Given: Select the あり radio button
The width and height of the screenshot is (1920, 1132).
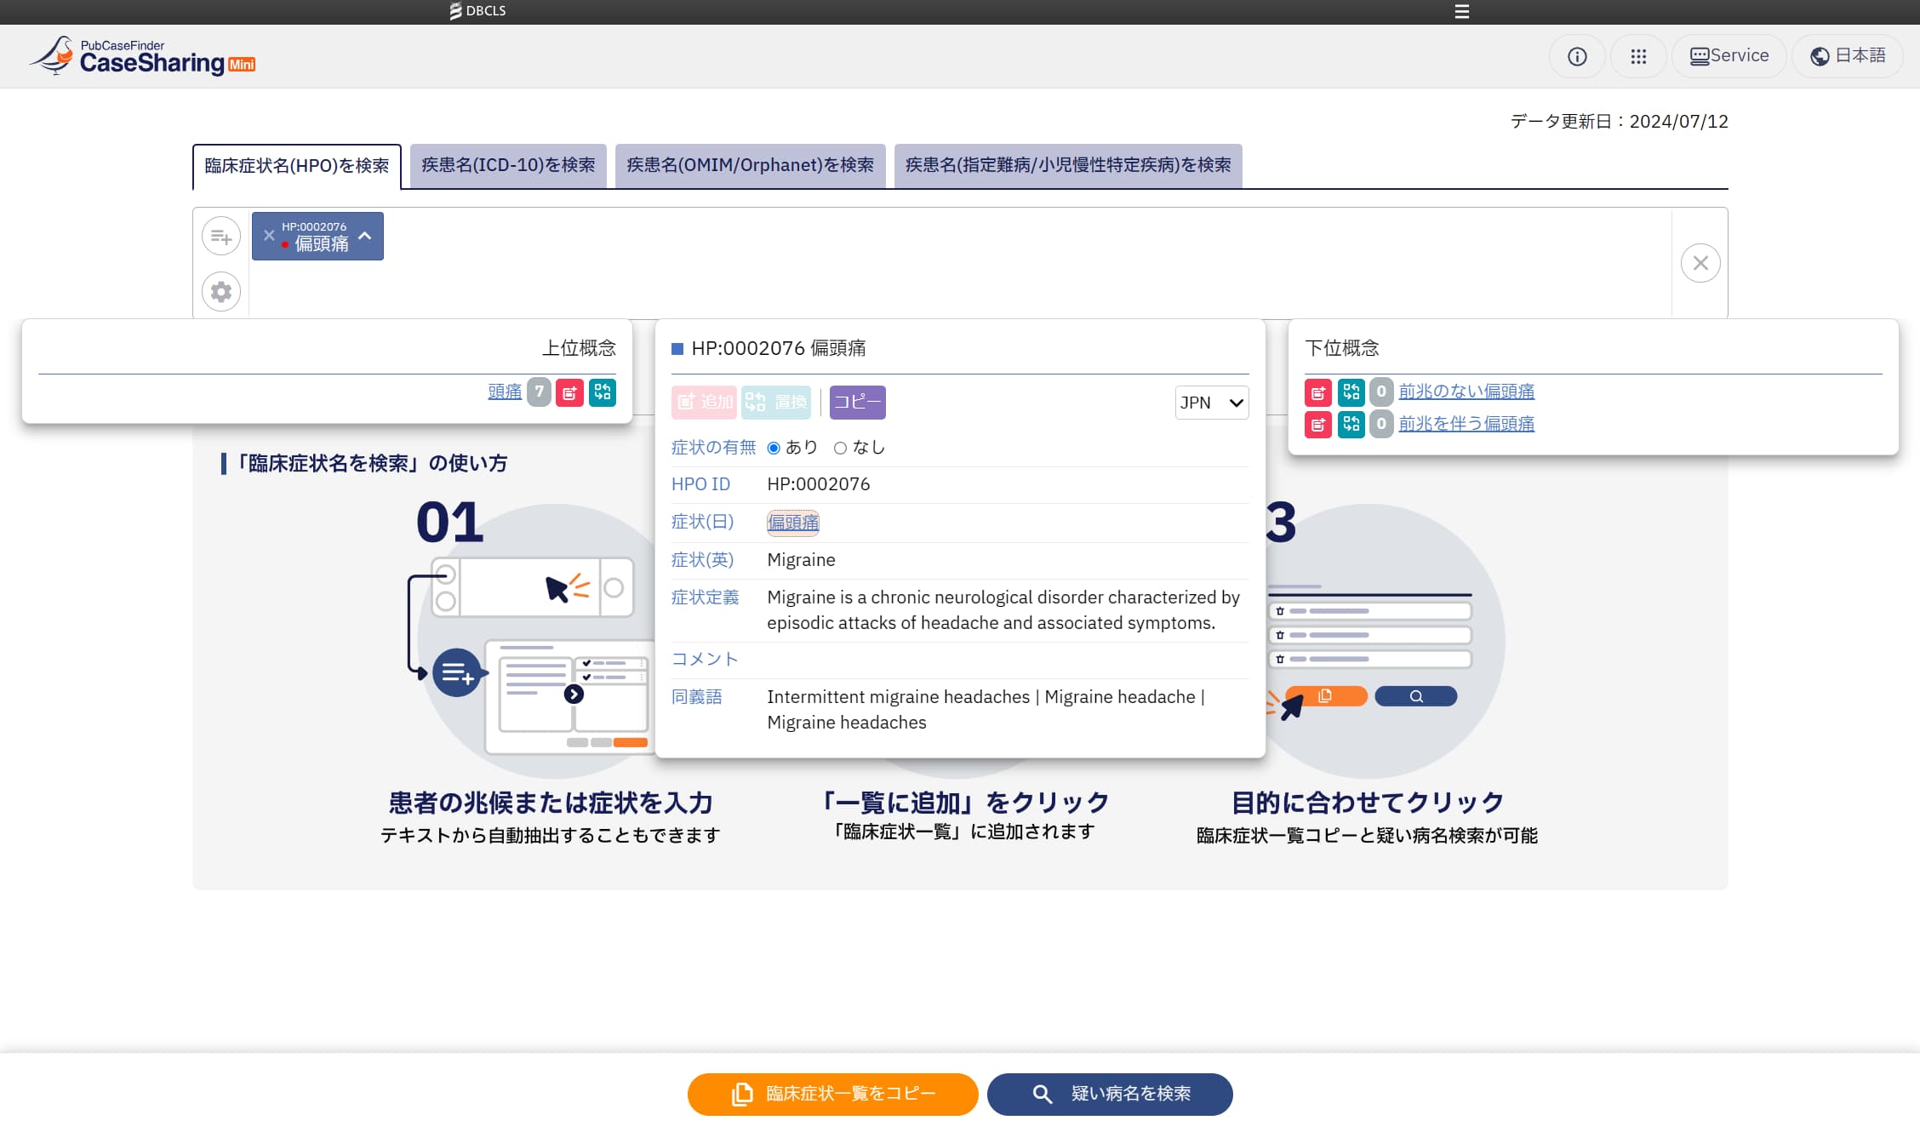Looking at the screenshot, I should click(774, 448).
